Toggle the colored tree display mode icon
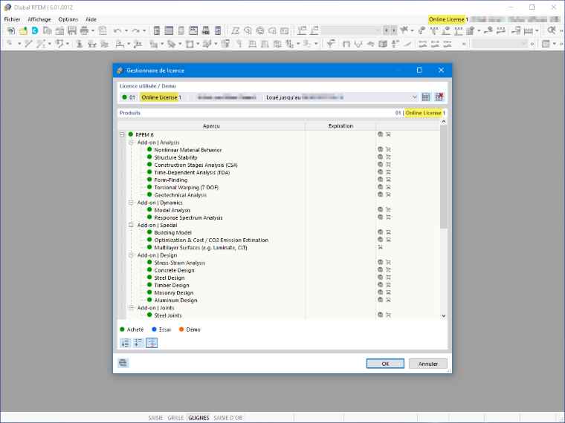This screenshot has width=565, height=423. click(152, 343)
